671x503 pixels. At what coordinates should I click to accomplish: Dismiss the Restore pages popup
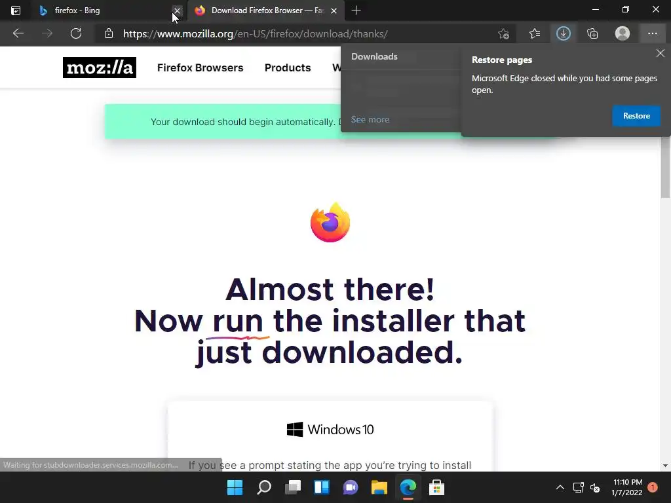[661, 53]
